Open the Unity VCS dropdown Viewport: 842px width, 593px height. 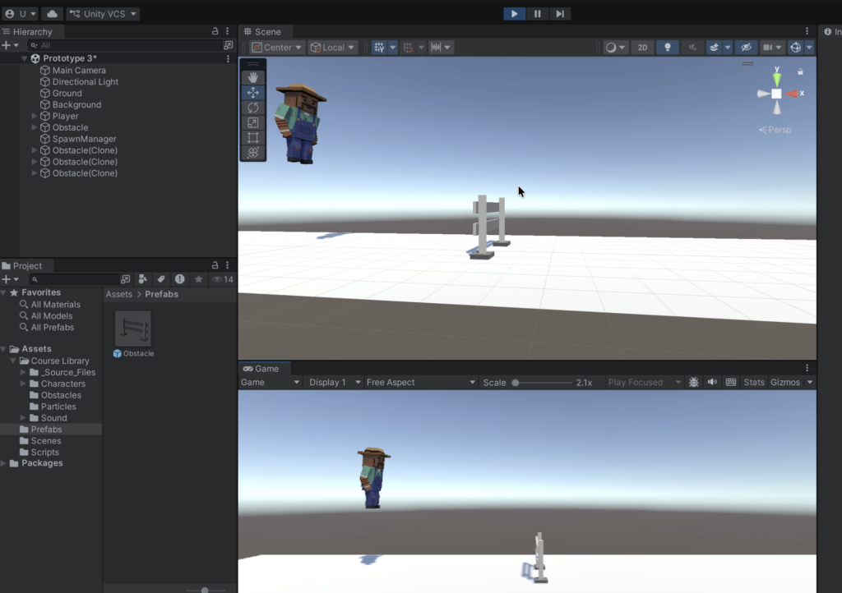(x=103, y=14)
